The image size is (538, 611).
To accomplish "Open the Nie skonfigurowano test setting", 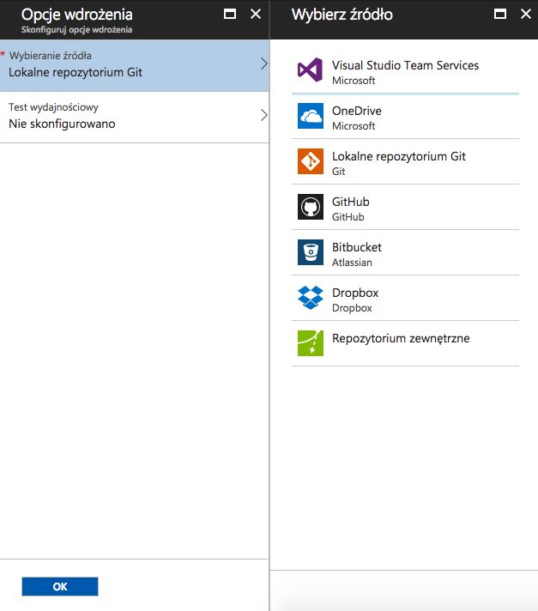I will pos(135,117).
